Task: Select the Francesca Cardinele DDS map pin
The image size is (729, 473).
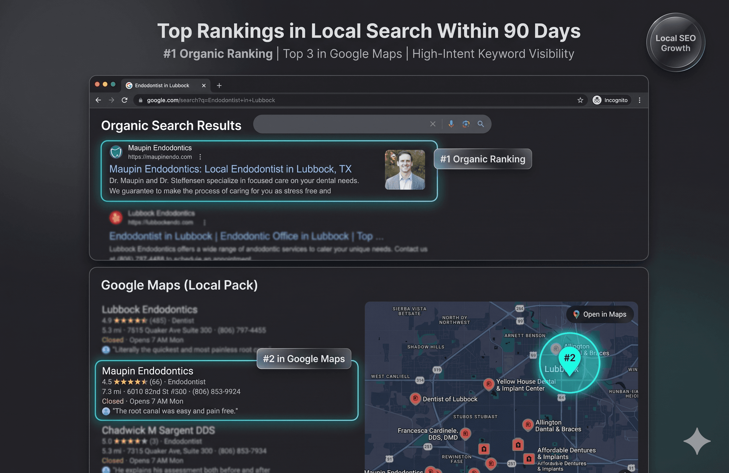Action: click(465, 433)
